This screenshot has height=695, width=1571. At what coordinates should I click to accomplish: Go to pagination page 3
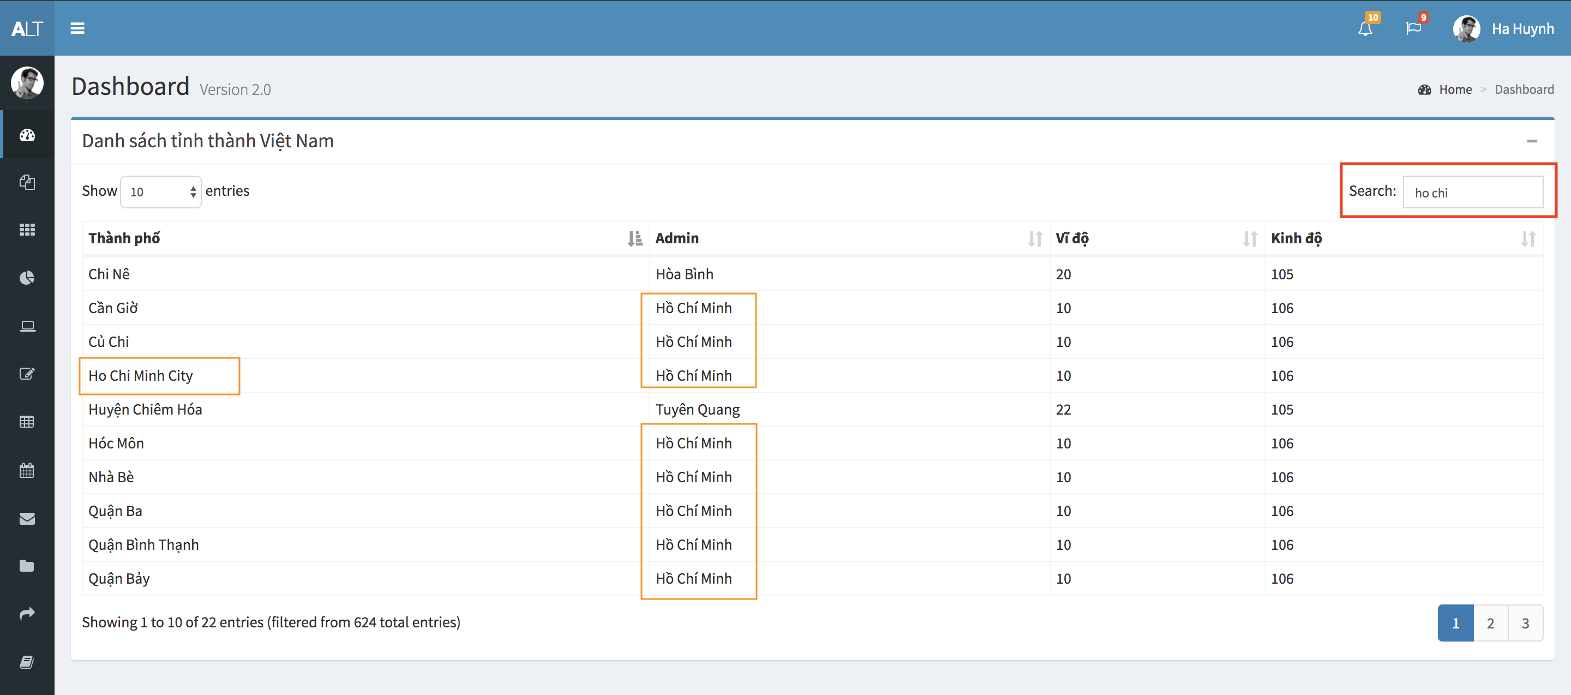click(1525, 623)
